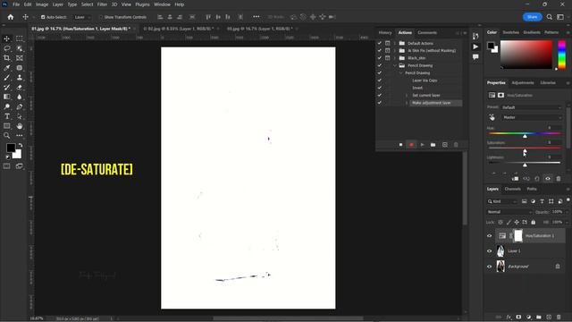Select the Hand tool
The height and width of the screenshot is (322, 572).
[x=20, y=126]
